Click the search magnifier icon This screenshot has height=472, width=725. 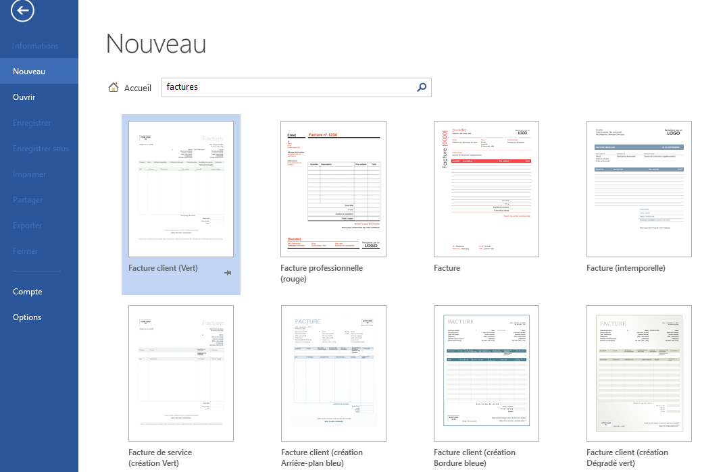point(422,87)
